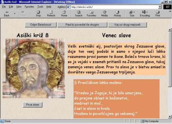Viewport: 172px width, 124px height.
Task: Click the 'Venec slave' heading
Action: pyautogui.click(x=116, y=35)
